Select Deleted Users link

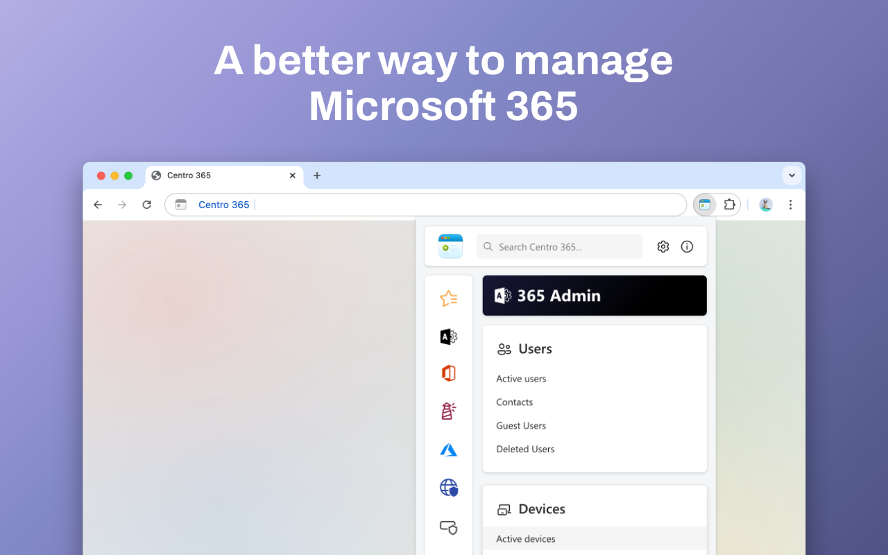[525, 449]
